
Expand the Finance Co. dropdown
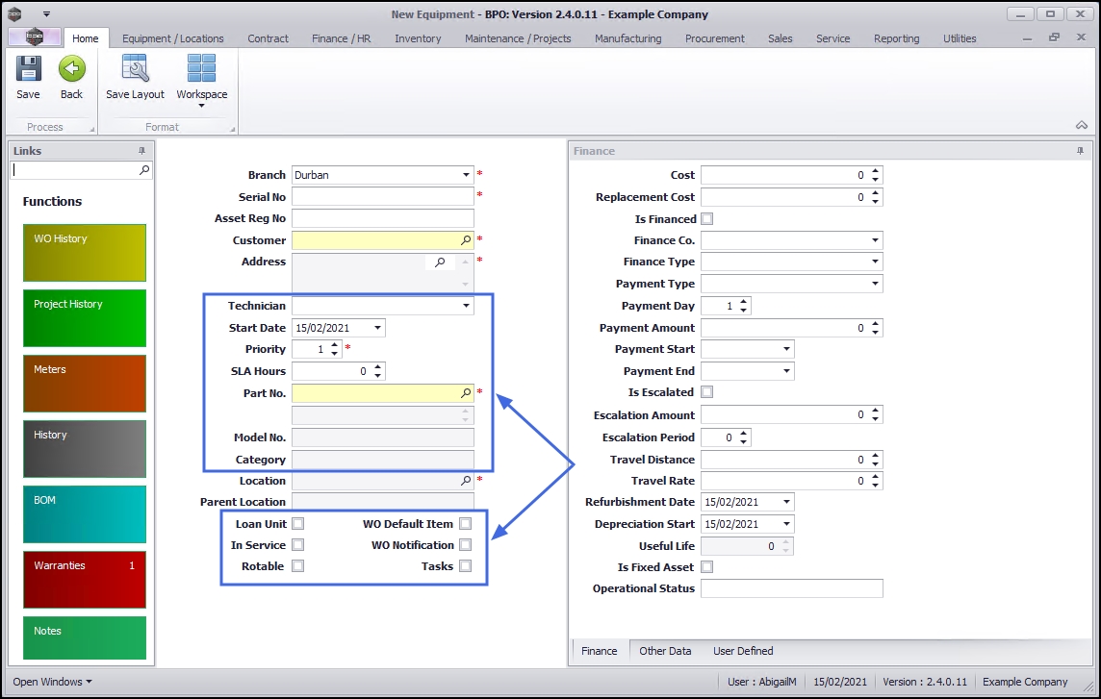(x=875, y=240)
